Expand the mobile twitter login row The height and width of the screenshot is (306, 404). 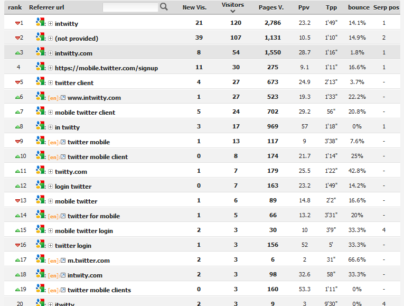[51, 231]
